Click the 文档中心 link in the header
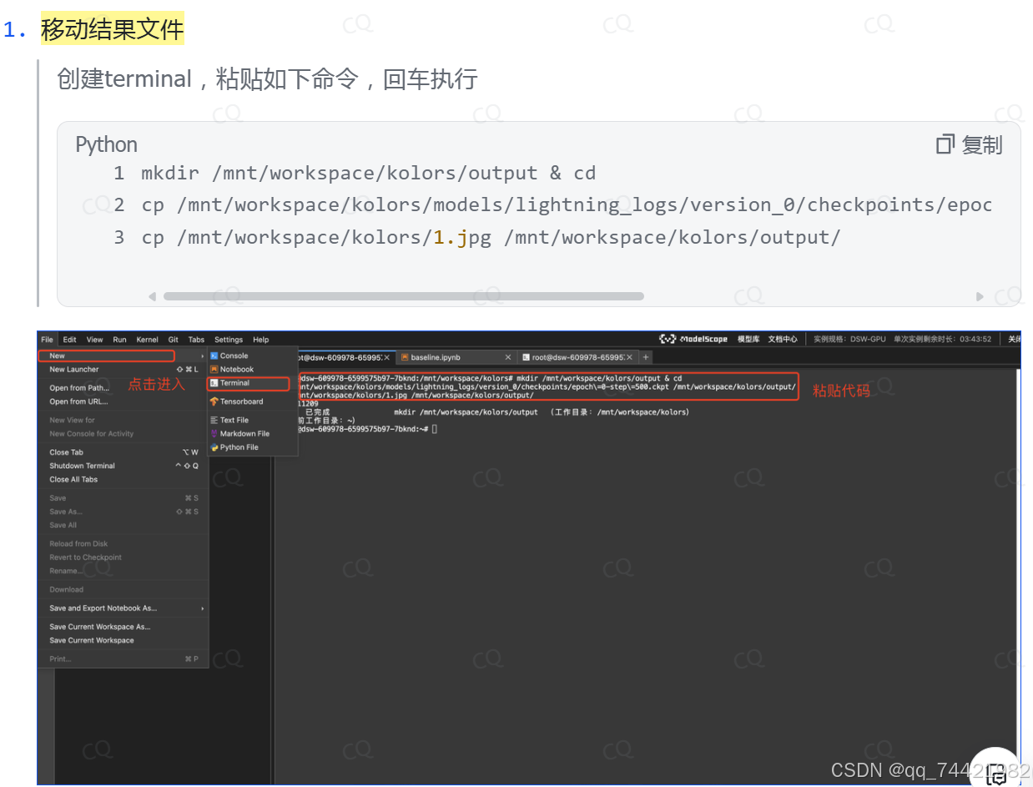Image resolution: width=1033 pixels, height=787 pixels. tap(782, 339)
